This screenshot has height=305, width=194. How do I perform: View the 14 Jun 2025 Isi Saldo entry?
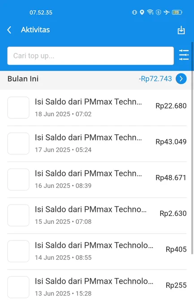click(x=97, y=251)
